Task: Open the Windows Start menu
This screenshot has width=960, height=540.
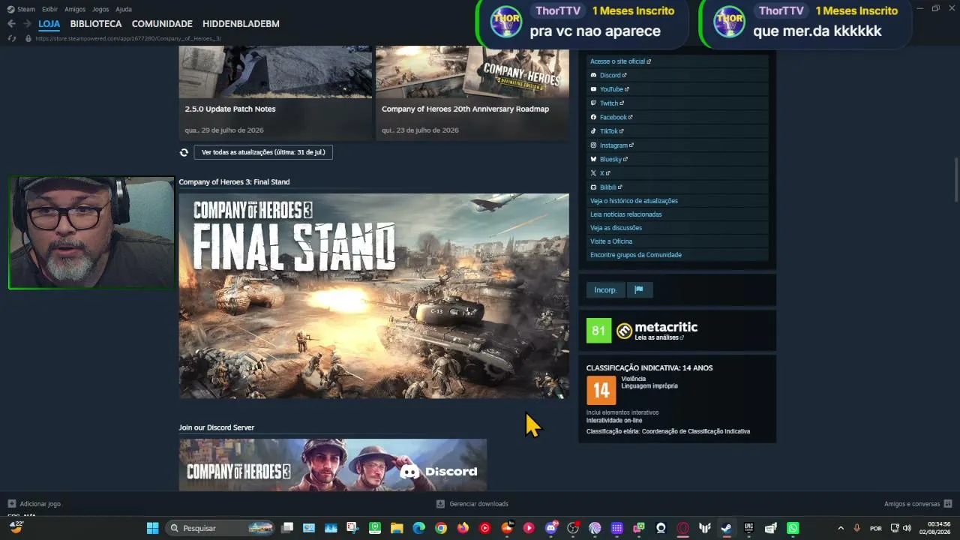Action: coord(153,528)
